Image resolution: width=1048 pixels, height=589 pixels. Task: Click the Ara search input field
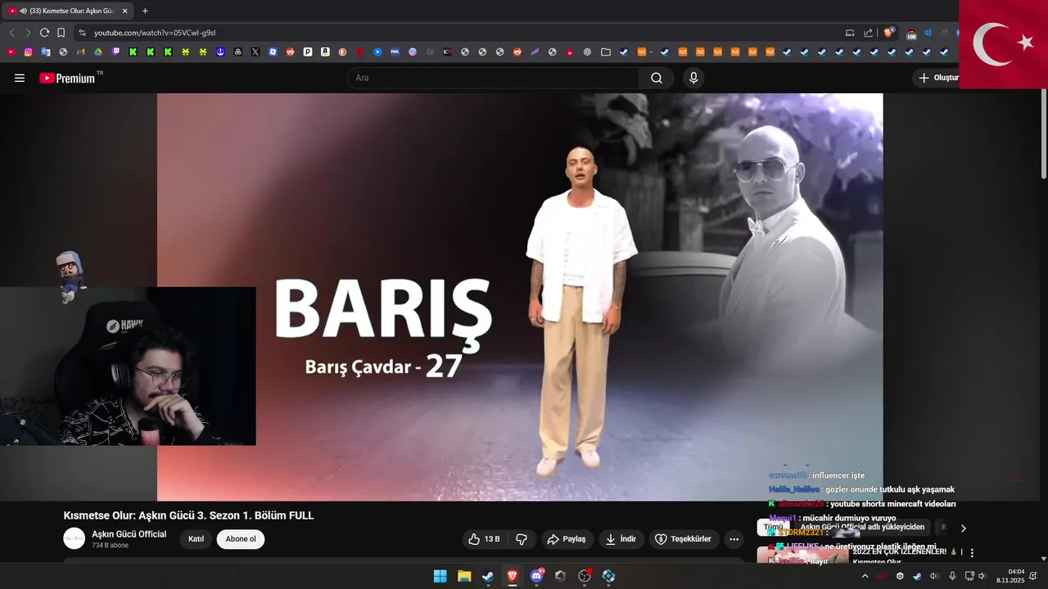point(493,78)
